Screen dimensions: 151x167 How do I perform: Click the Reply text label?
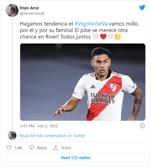pyautogui.click(x=42, y=148)
